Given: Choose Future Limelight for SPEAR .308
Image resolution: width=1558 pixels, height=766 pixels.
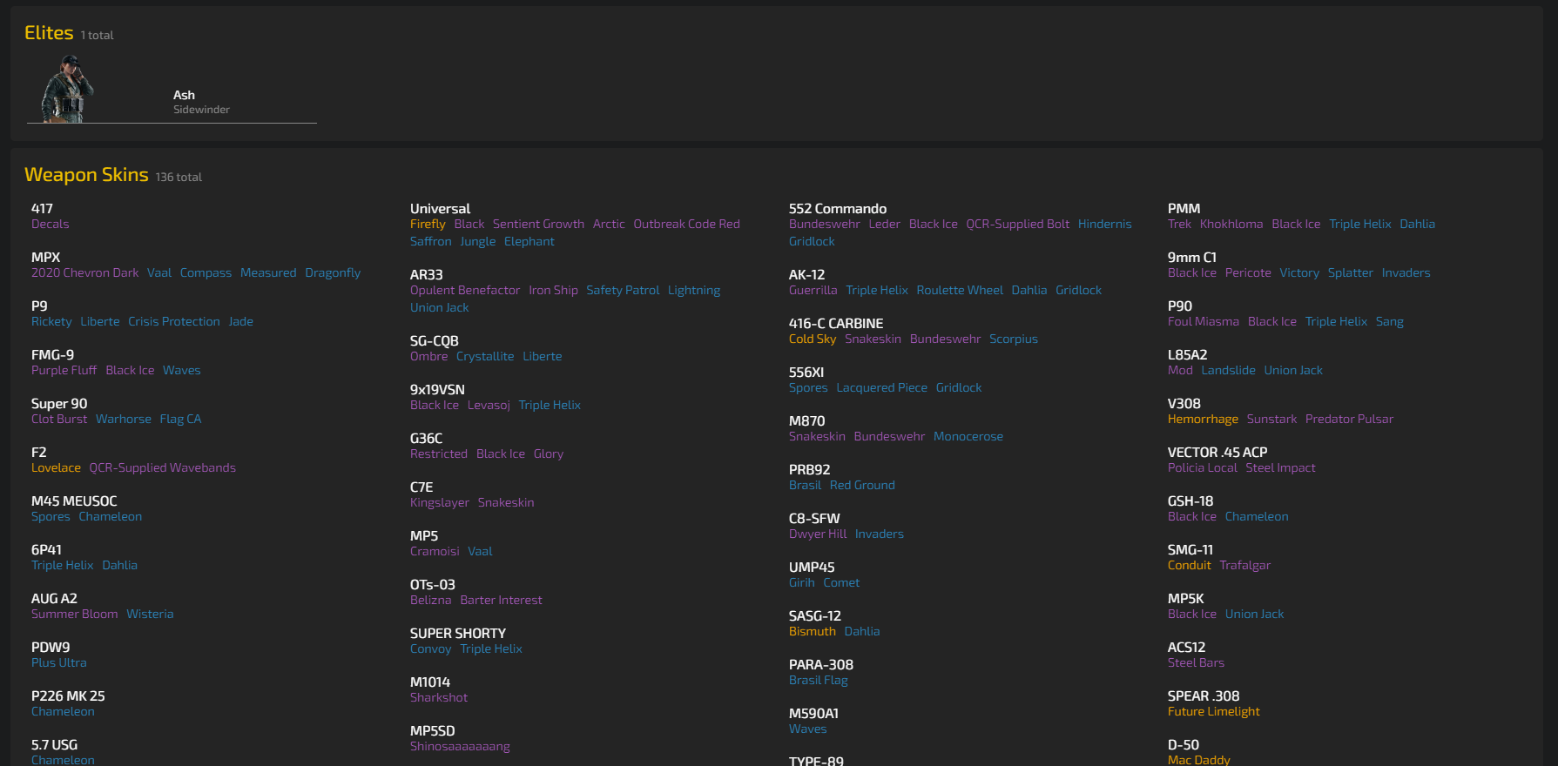Looking at the screenshot, I should (1214, 711).
